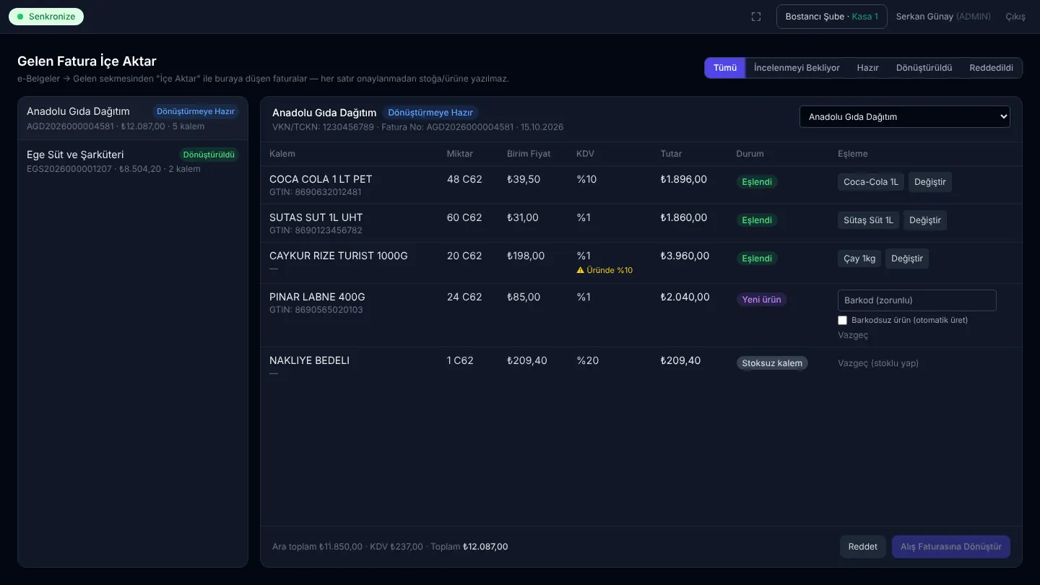Screen dimensions: 1040x585
Task: Click Değiştir for Sütaş Süt 1L
Action: (x=925, y=220)
